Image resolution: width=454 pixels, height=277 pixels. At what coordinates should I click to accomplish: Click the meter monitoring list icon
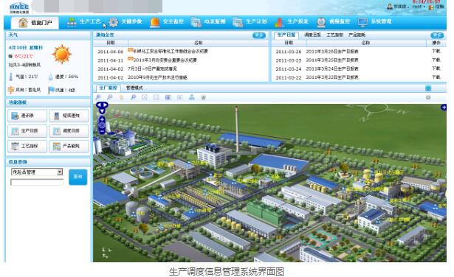196,22
